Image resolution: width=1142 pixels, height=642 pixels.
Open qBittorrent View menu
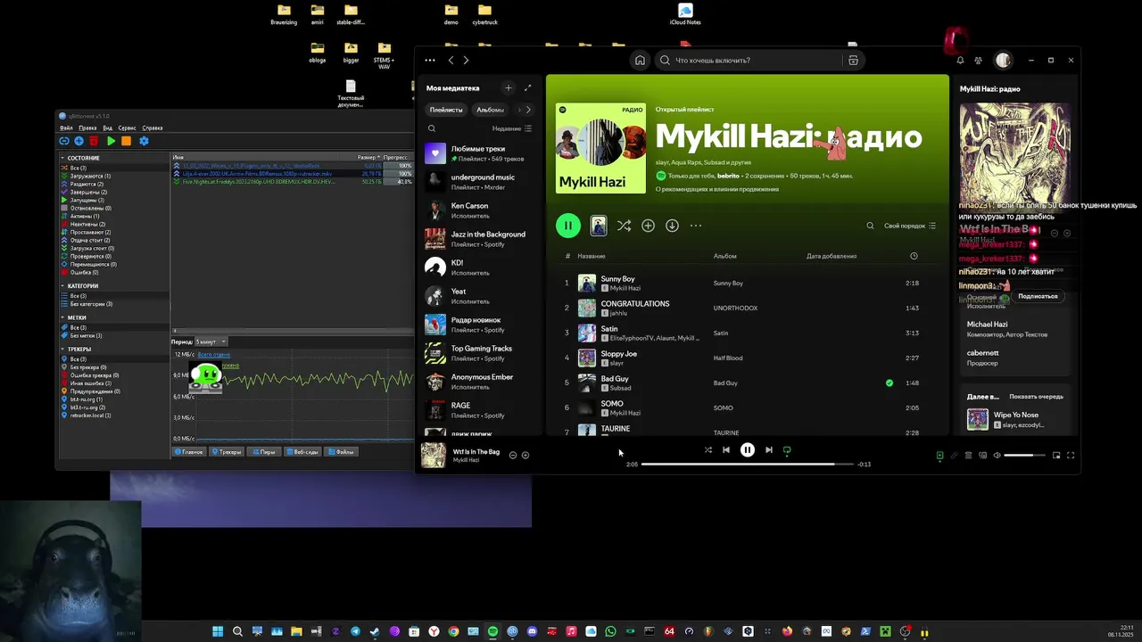pos(107,128)
